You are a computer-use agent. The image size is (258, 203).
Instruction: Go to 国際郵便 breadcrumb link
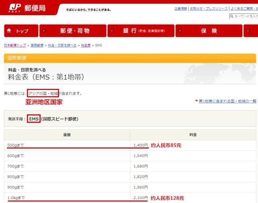[x=37, y=46]
